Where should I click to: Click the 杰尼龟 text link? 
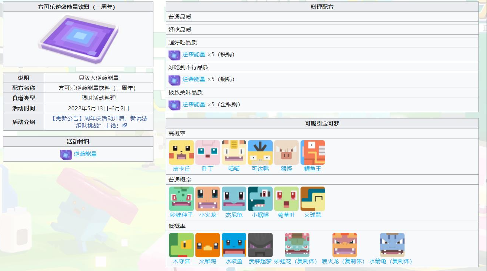pyautogui.click(x=234, y=215)
